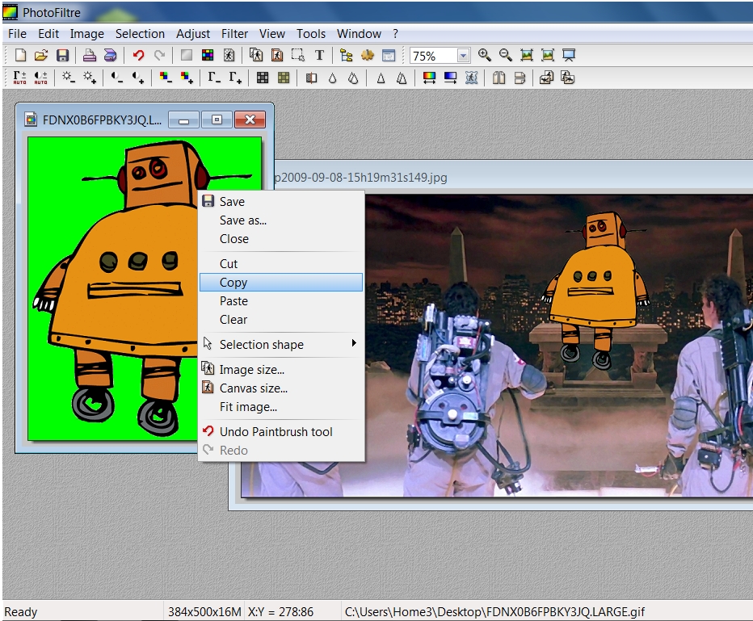The image size is (753, 621).
Task: Open the File menu
Action: (17, 34)
